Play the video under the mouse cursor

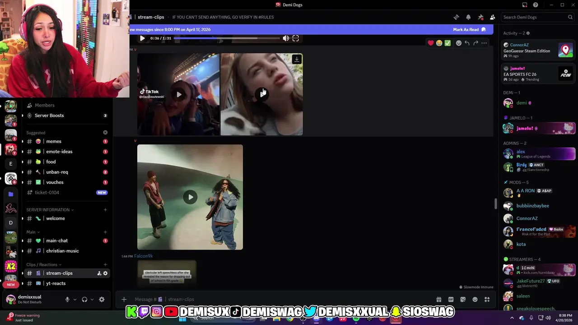pyautogui.click(x=262, y=94)
